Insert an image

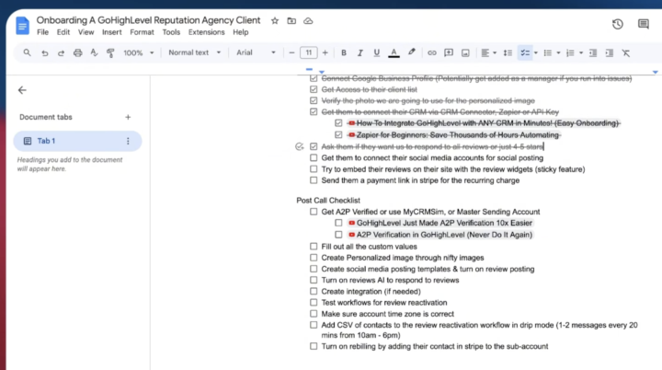[465, 52]
